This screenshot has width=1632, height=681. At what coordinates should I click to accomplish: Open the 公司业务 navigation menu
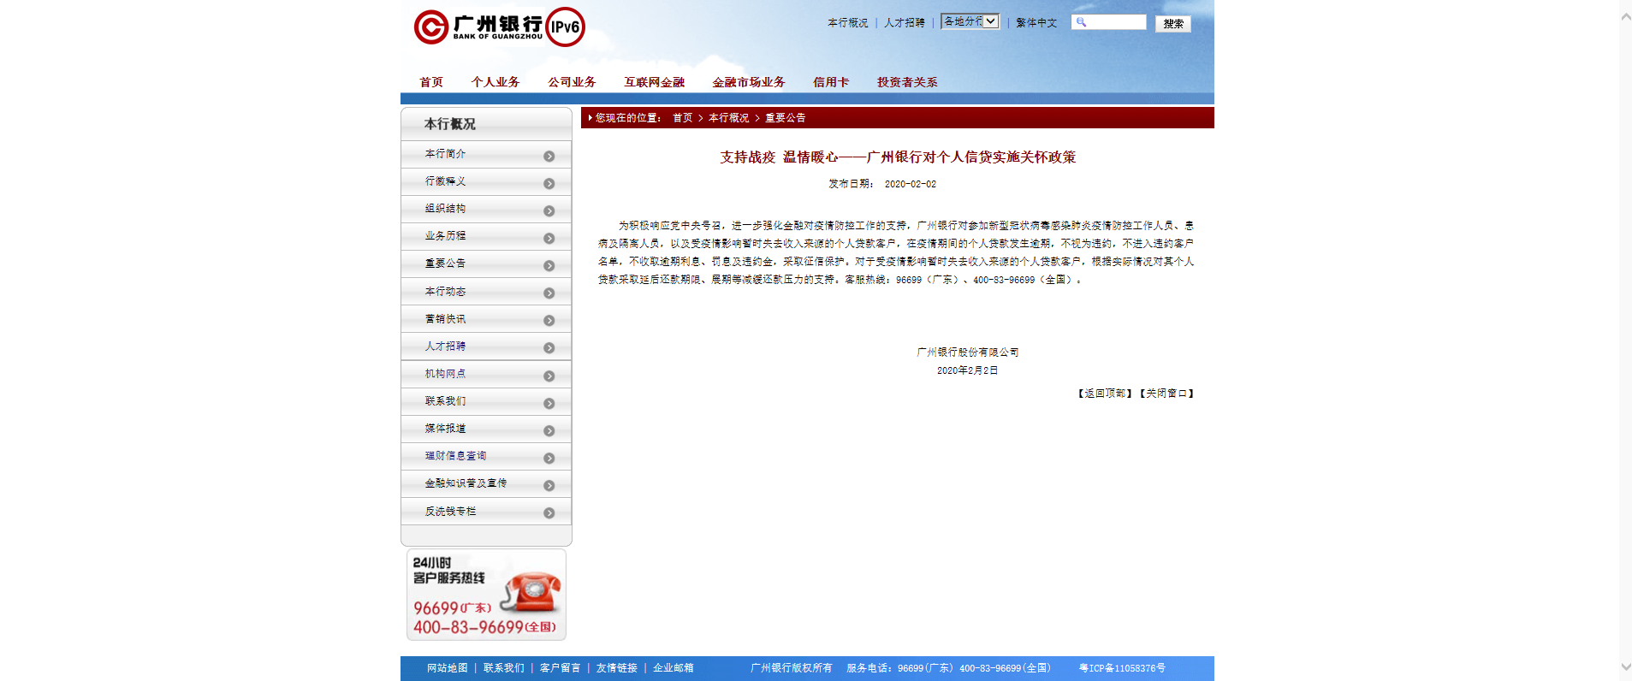click(x=572, y=82)
